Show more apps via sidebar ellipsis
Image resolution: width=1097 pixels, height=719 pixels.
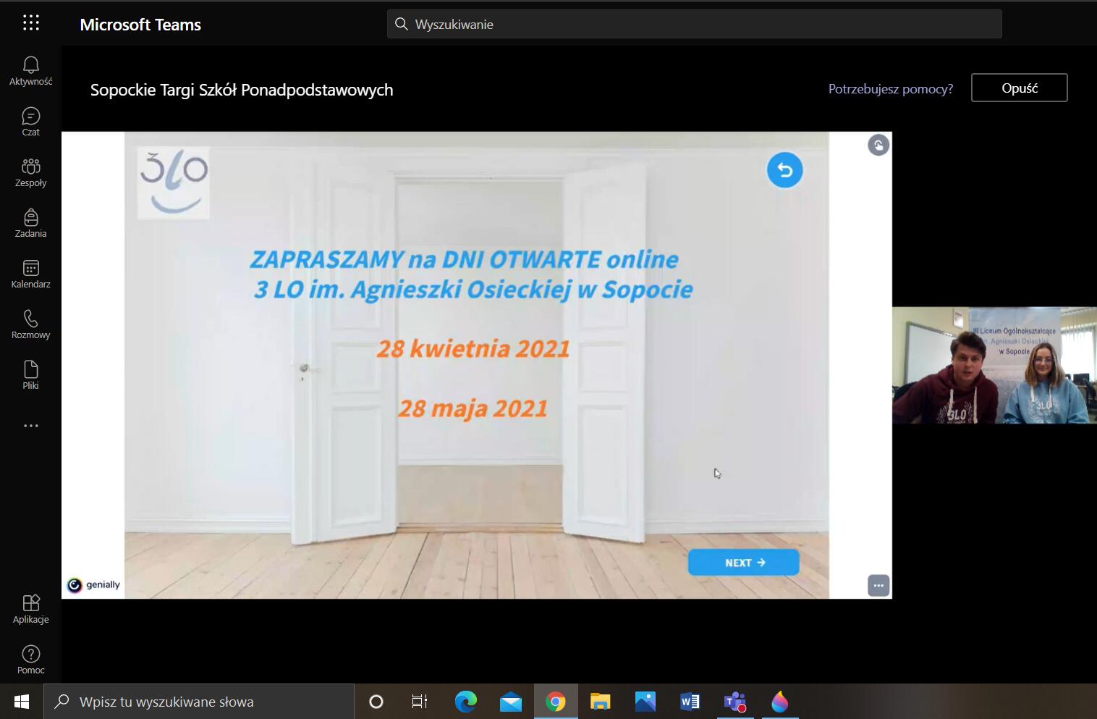(30, 426)
